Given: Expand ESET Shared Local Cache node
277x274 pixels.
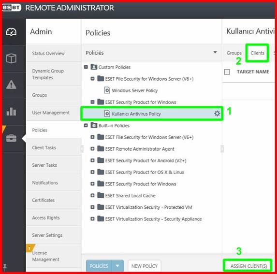Looking at the screenshot, I should (92, 195).
